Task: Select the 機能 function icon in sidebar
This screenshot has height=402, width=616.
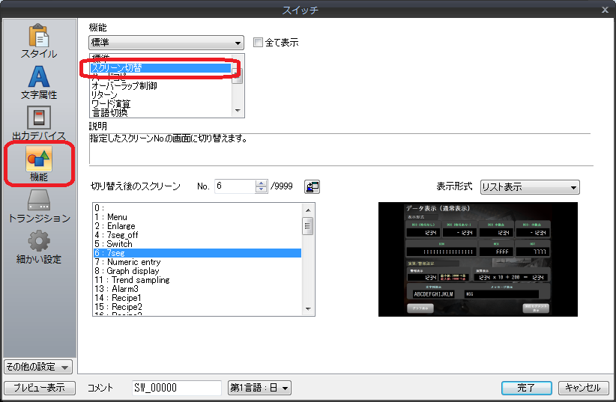Action: pos(38,164)
